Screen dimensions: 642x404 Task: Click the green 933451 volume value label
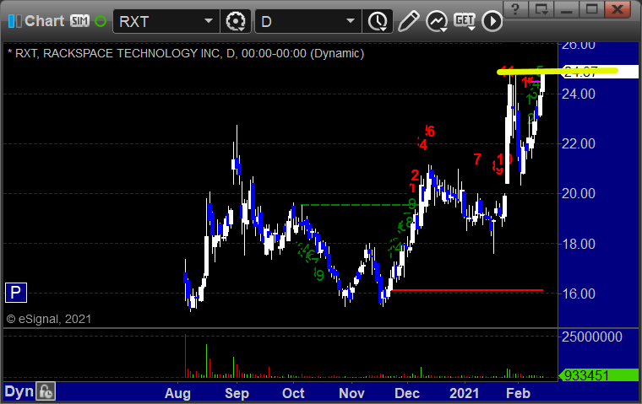[600, 375]
